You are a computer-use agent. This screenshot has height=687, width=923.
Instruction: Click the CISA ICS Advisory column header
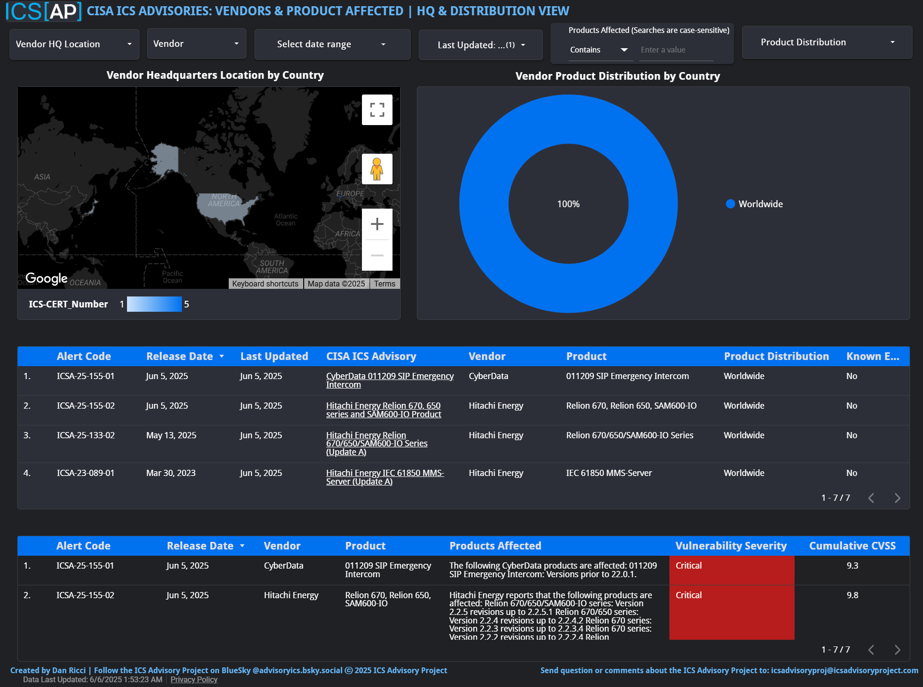pos(371,356)
